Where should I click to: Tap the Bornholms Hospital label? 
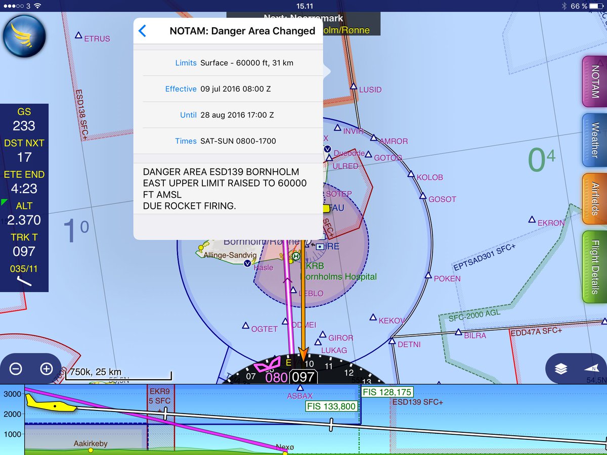click(x=339, y=277)
